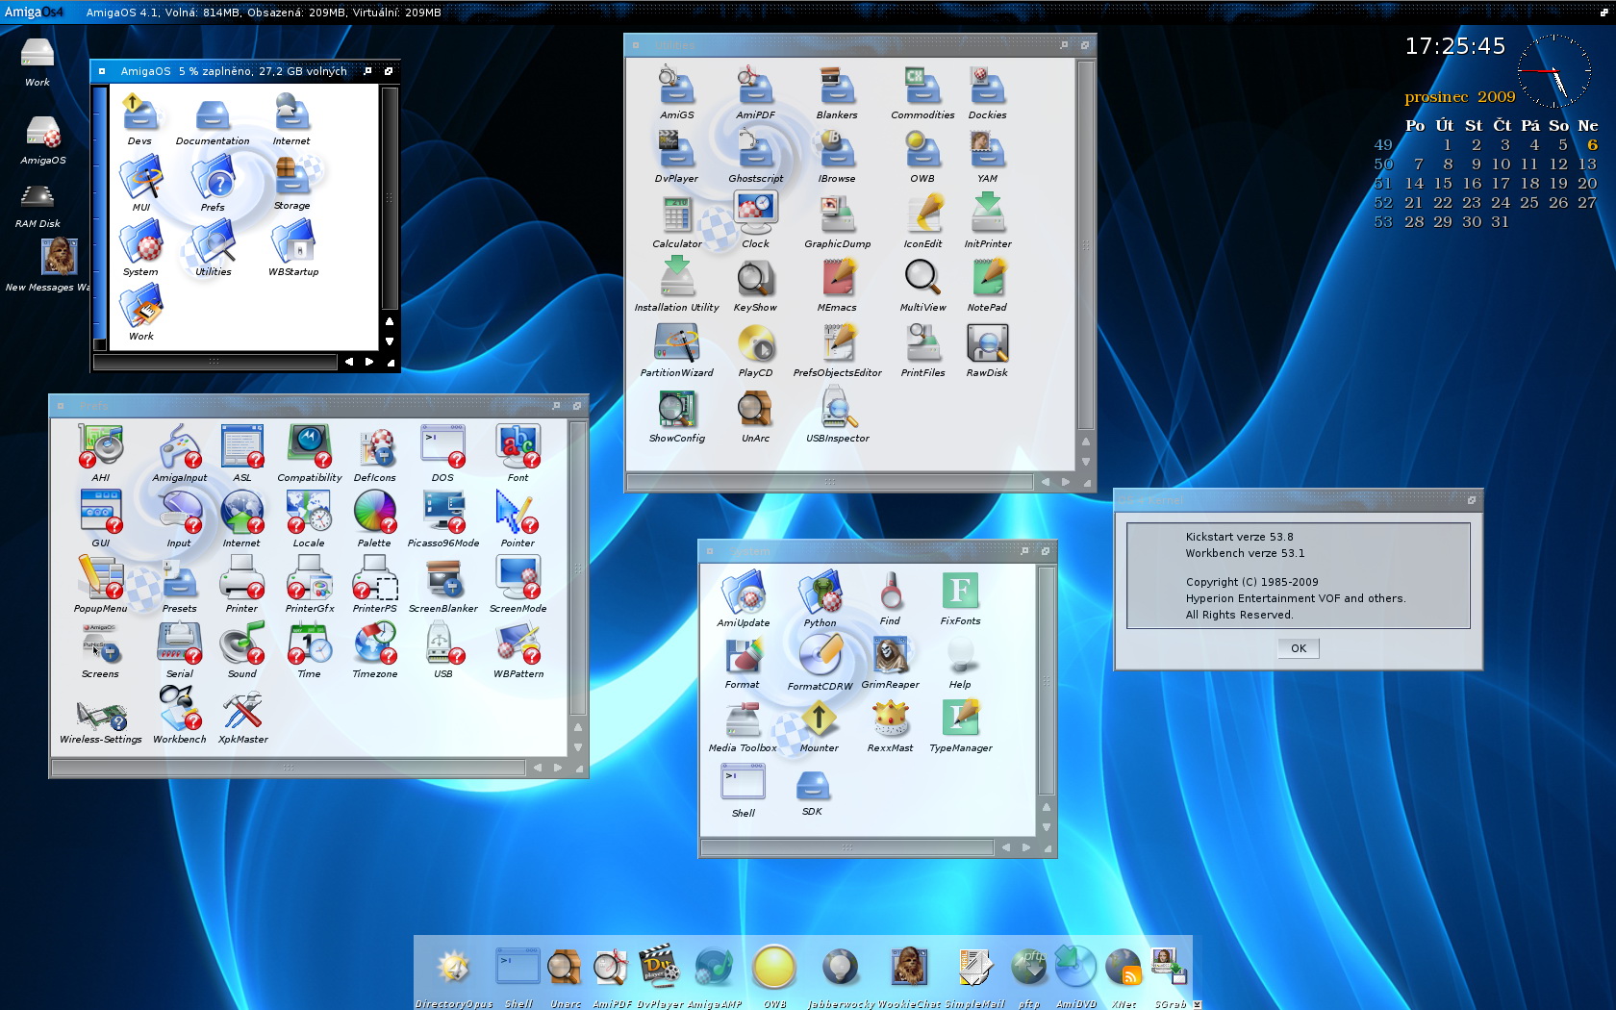Open the PartitionWizard utility icon
Screen dimensions: 1616x1010
[x=676, y=345]
